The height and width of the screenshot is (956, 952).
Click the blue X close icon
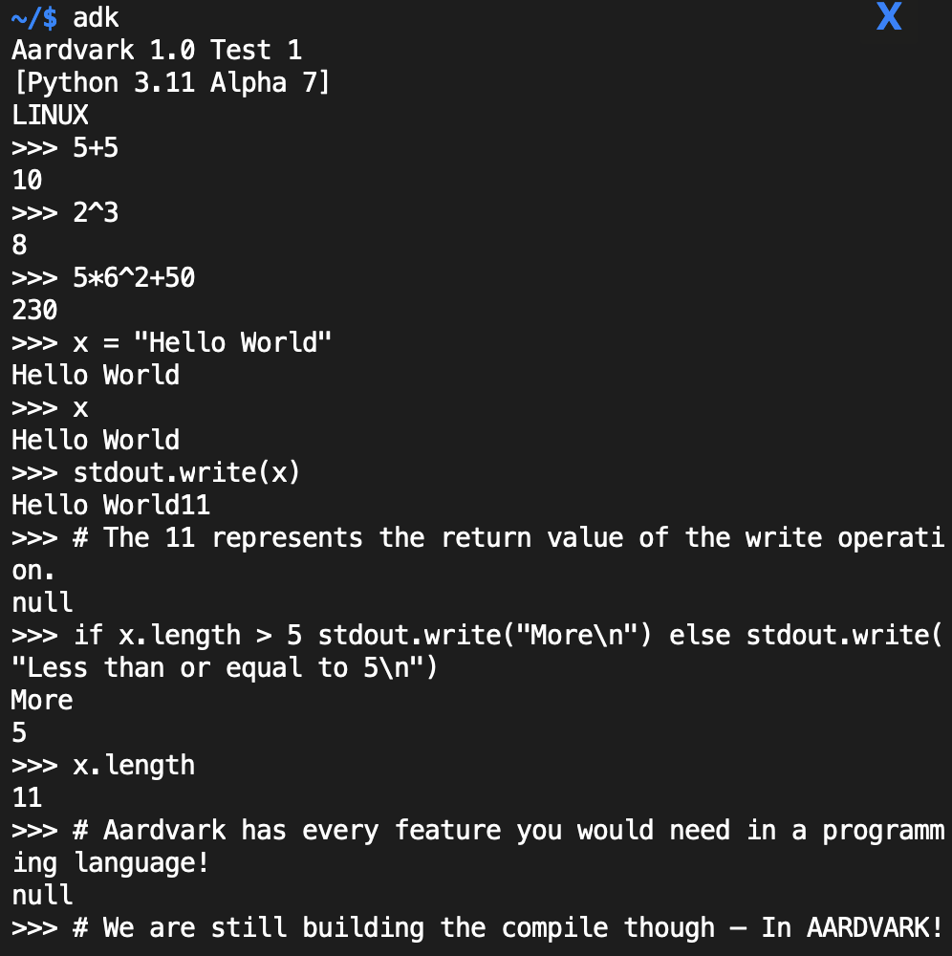point(889,16)
